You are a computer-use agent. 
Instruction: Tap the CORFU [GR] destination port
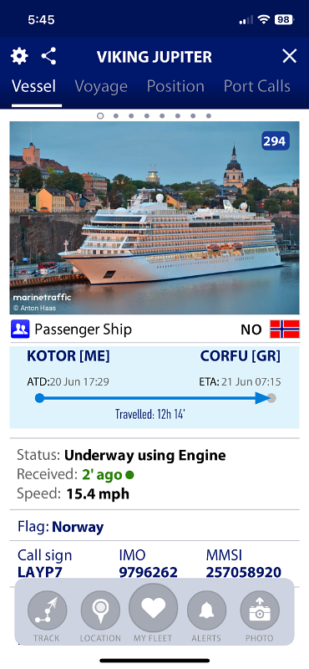(x=241, y=356)
